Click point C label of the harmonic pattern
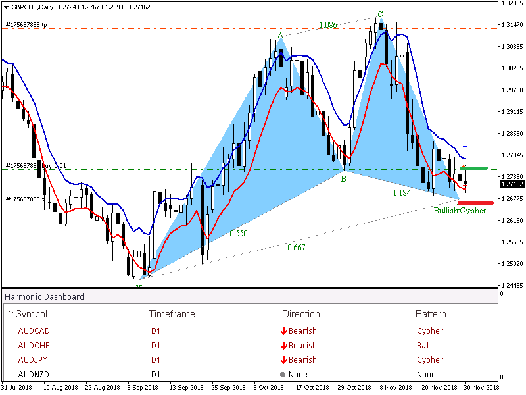This screenshot has width=526, height=395. click(x=380, y=14)
